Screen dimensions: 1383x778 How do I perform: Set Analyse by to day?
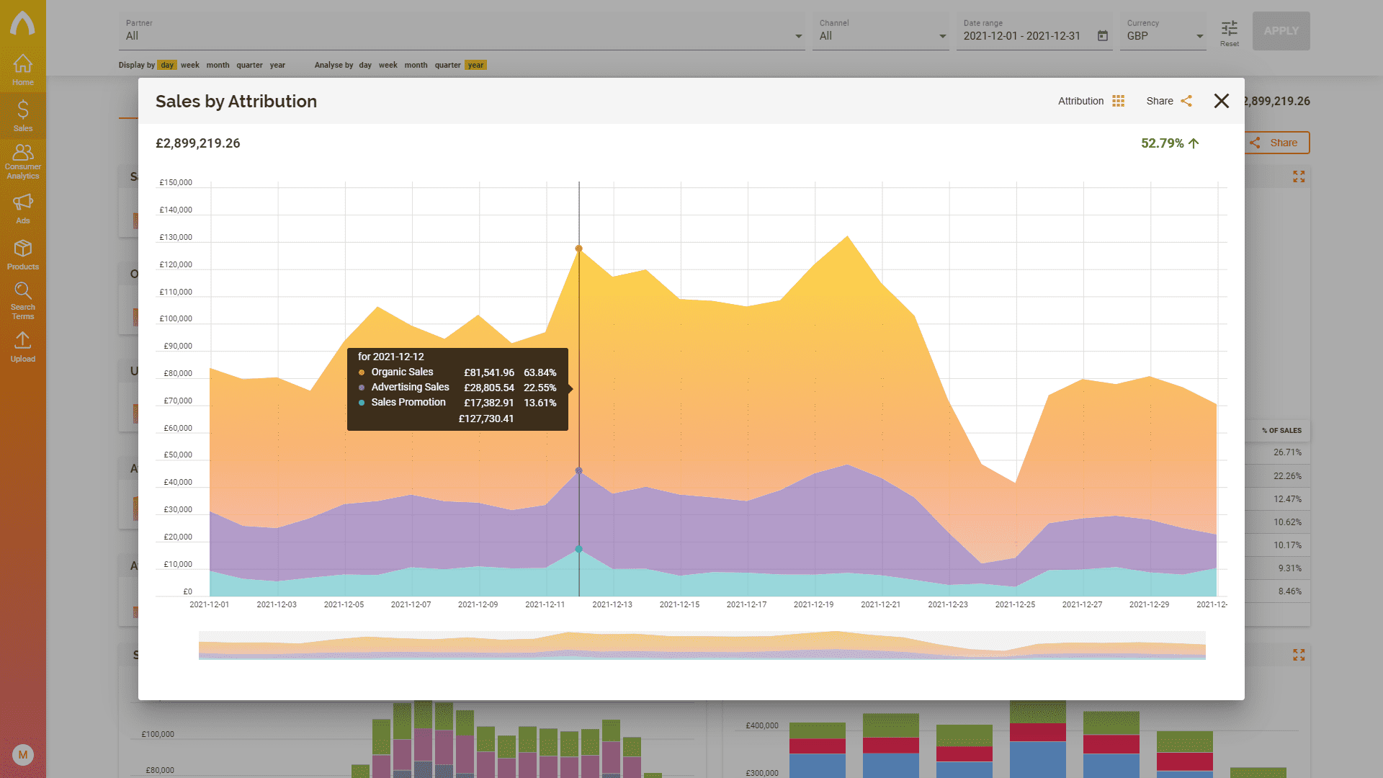[x=365, y=65]
